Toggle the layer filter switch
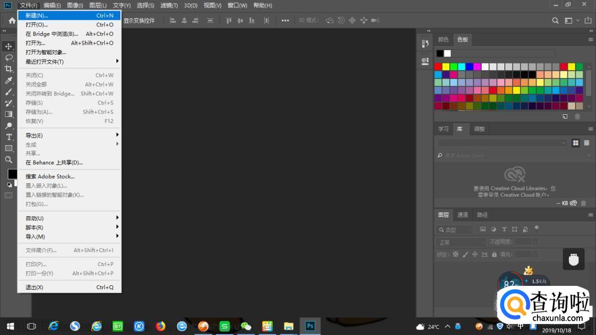 click(x=536, y=227)
